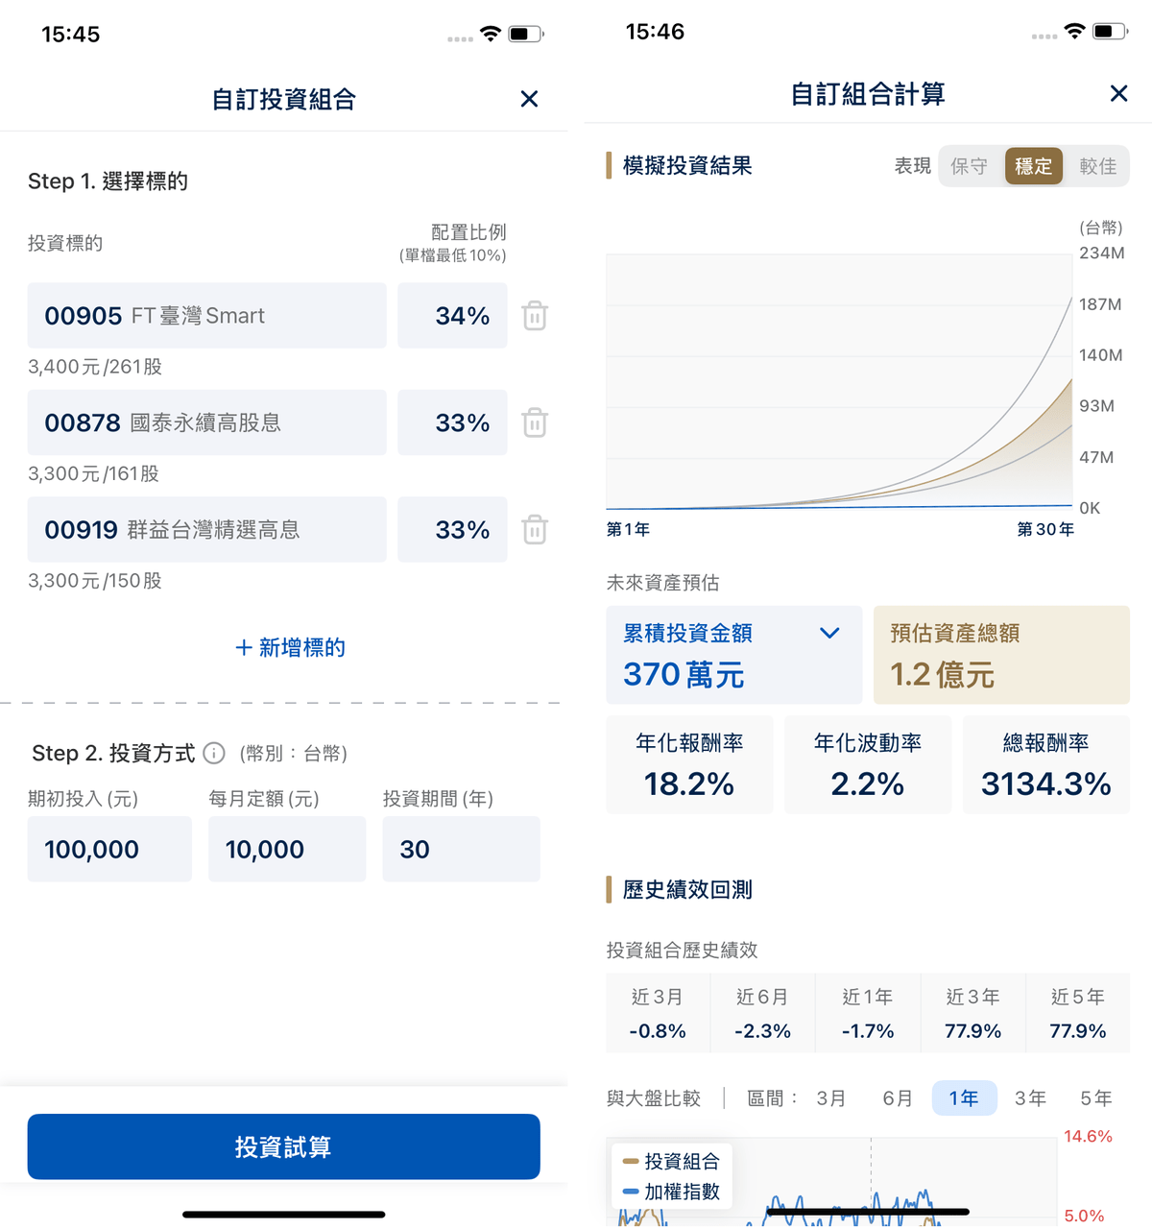The height and width of the screenshot is (1229, 1152).
Task: Select the 3月 comparison interval
Action: tap(831, 1098)
